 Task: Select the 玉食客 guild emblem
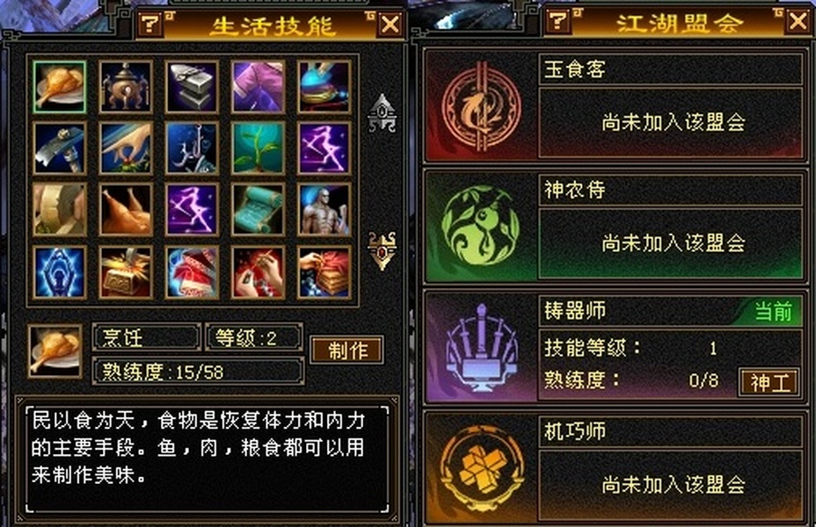[x=481, y=107]
